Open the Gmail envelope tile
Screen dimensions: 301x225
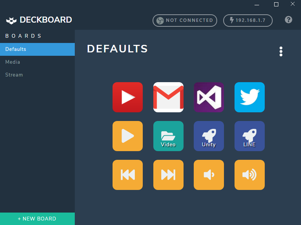coord(168,97)
